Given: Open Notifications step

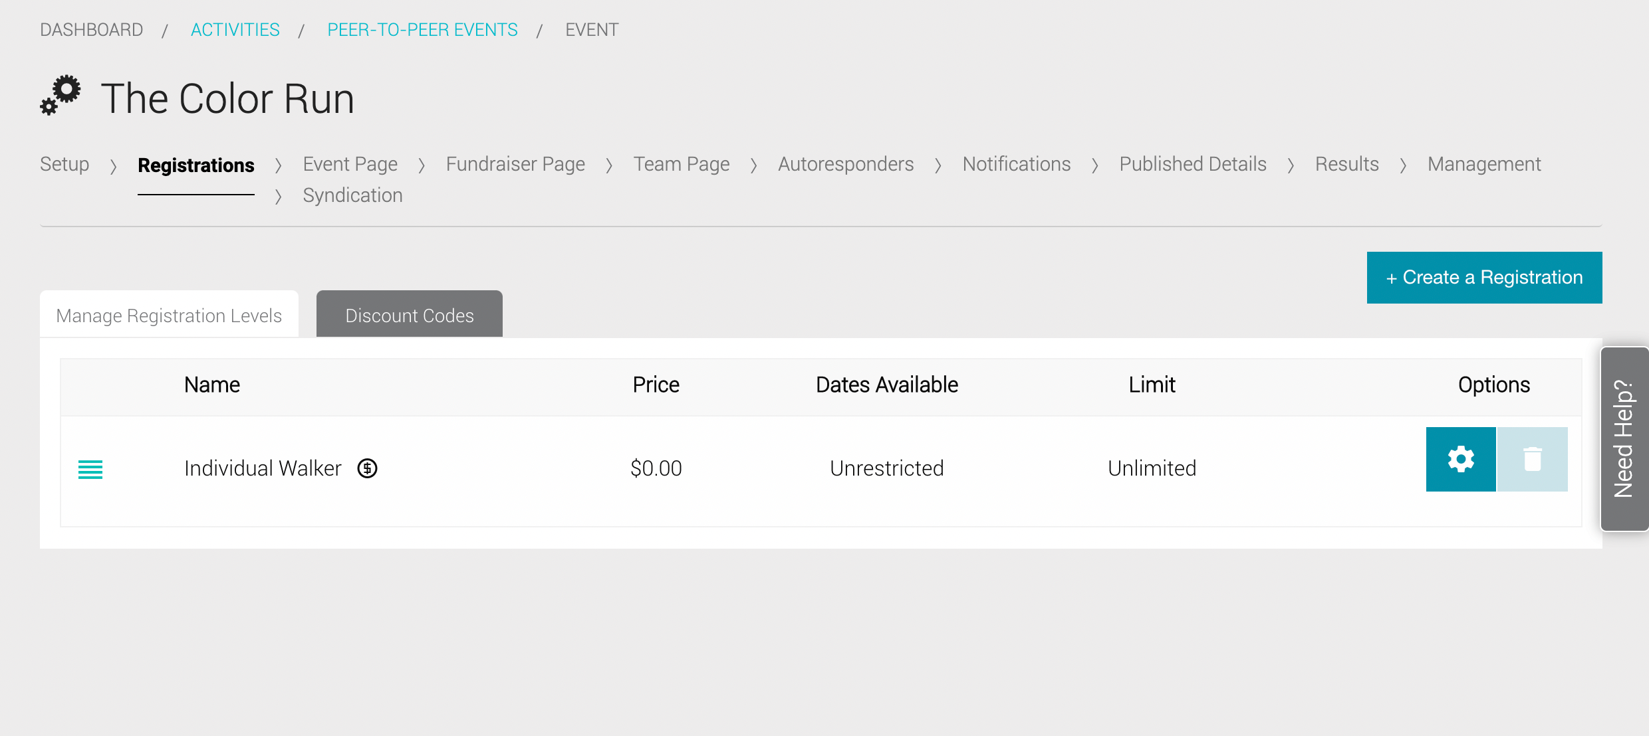Looking at the screenshot, I should click(x=1017, y=164).
